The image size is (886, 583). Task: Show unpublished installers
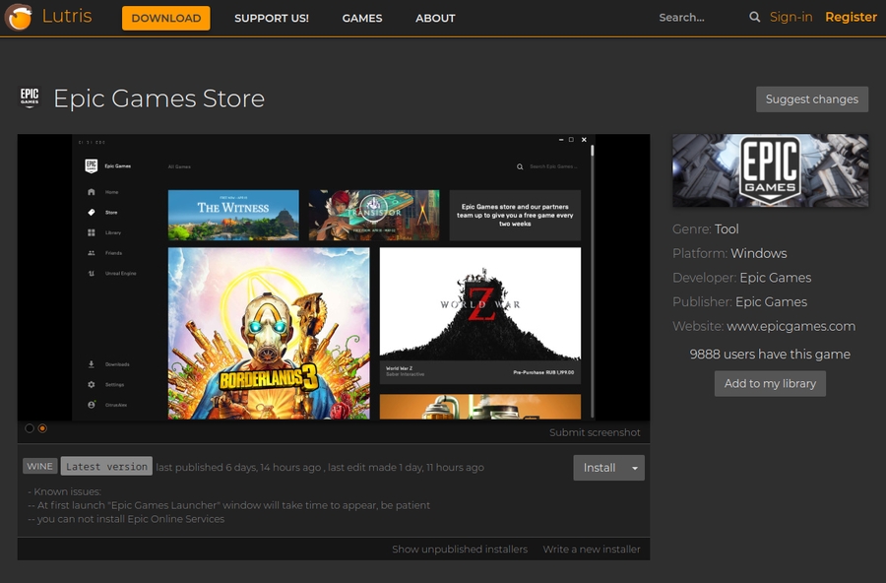point(459,549)
